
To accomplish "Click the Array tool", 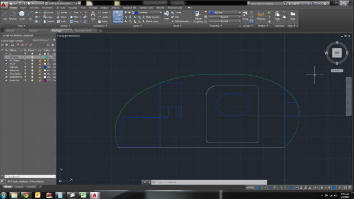I will pos(74,22).
